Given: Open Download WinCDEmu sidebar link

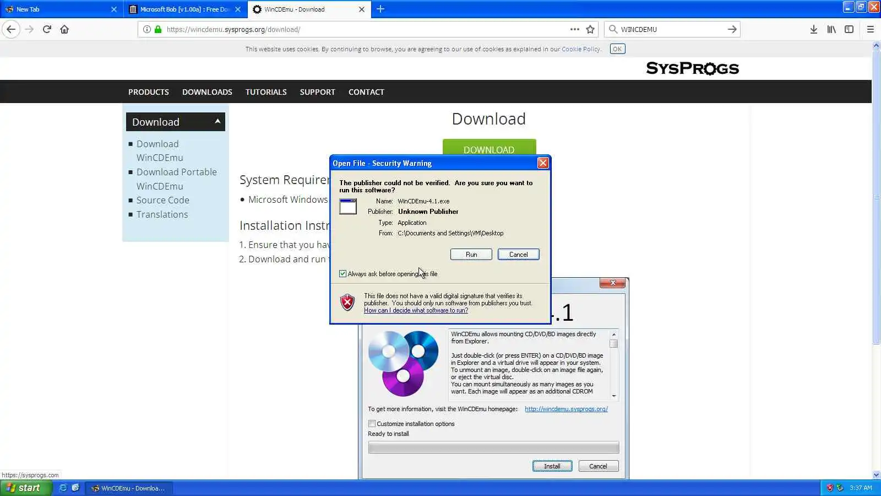Looking at the screenshot, I should pyautogui.click(x=160, y=150).
